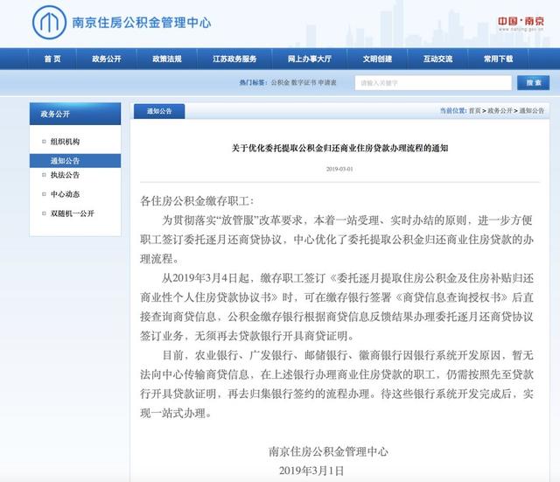
Task: Click the 公积金 hot tag
Action: pos(280,82)
